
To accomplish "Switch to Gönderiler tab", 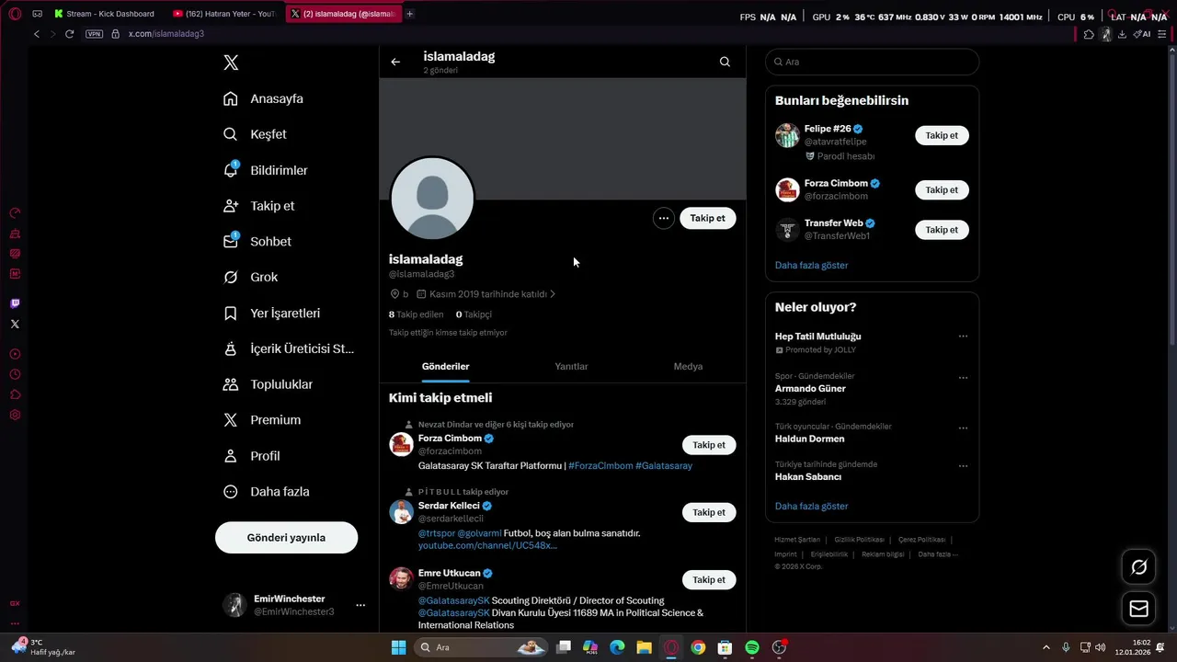I will [445, 366].
